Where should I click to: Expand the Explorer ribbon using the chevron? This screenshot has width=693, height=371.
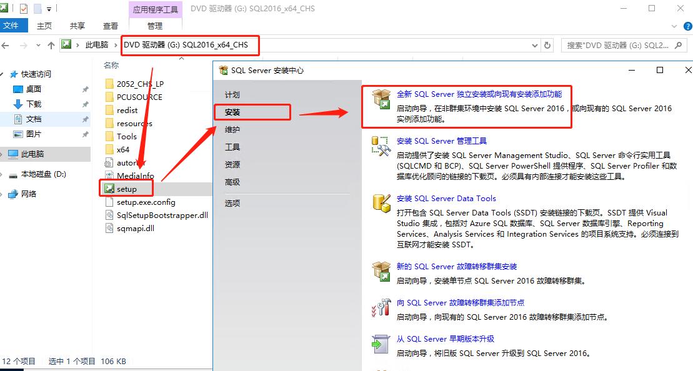[673, 26]
